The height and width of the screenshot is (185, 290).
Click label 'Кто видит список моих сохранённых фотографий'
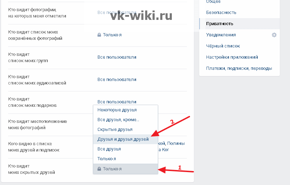click(35, 35)
